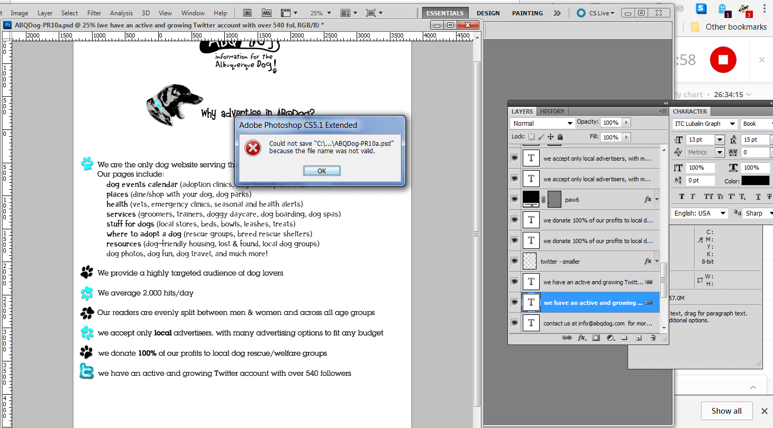
Task: Click link icon on the highlighted text layer
Action: coord(649,303)
